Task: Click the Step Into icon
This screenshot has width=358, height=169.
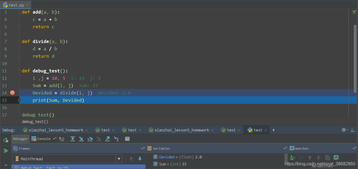Action: (x=81, y=139)
